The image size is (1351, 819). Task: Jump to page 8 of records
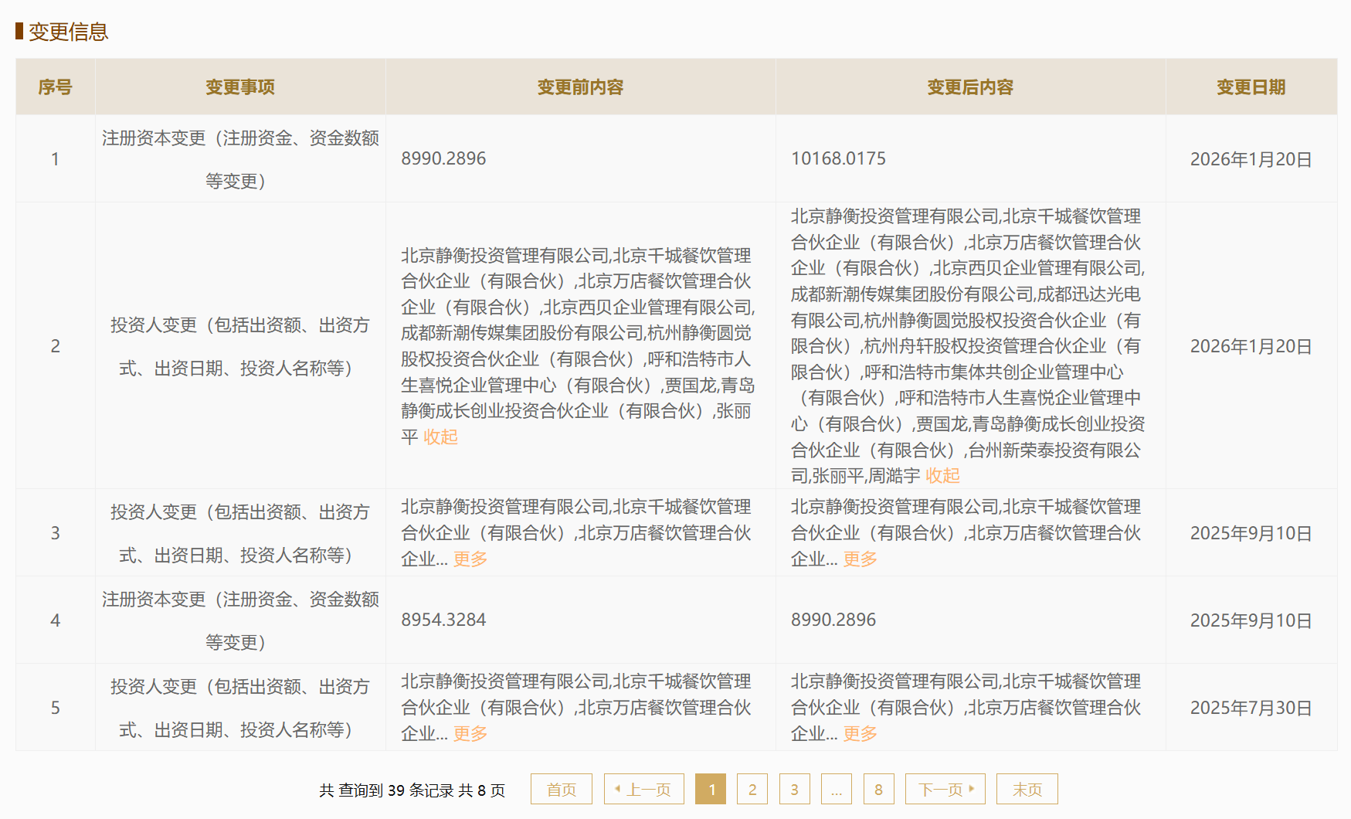pos(878,789)
